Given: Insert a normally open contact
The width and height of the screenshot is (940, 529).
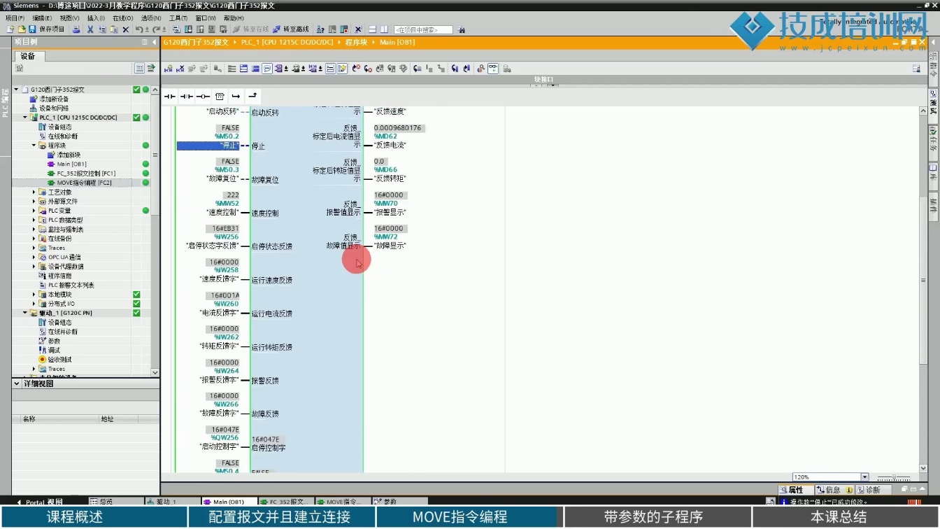Looking at the screenshot, I should 170,96.
